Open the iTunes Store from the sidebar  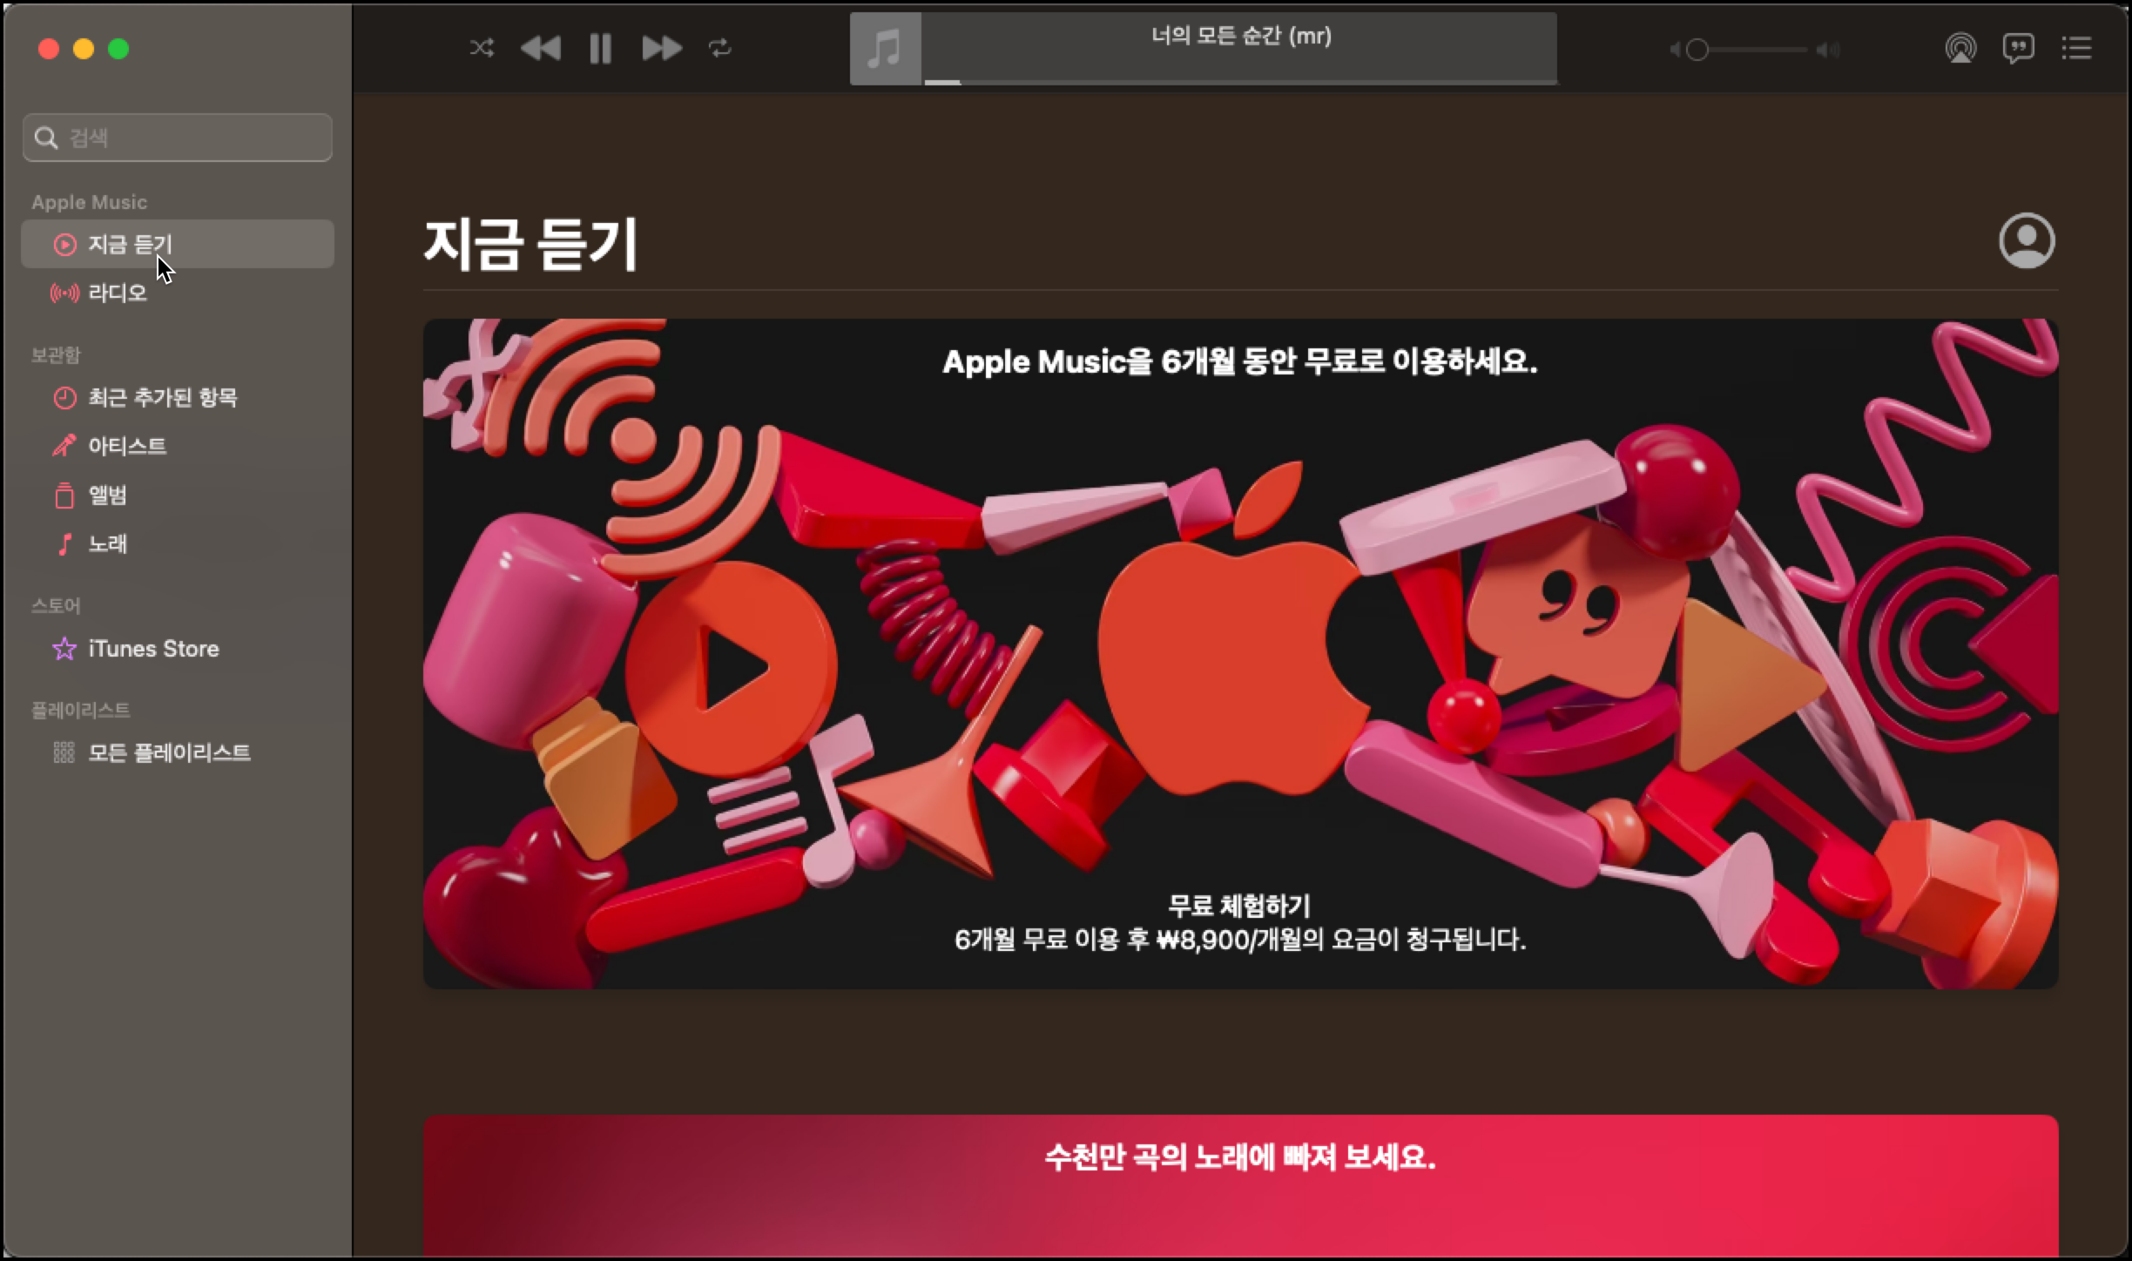pos(153,648)
